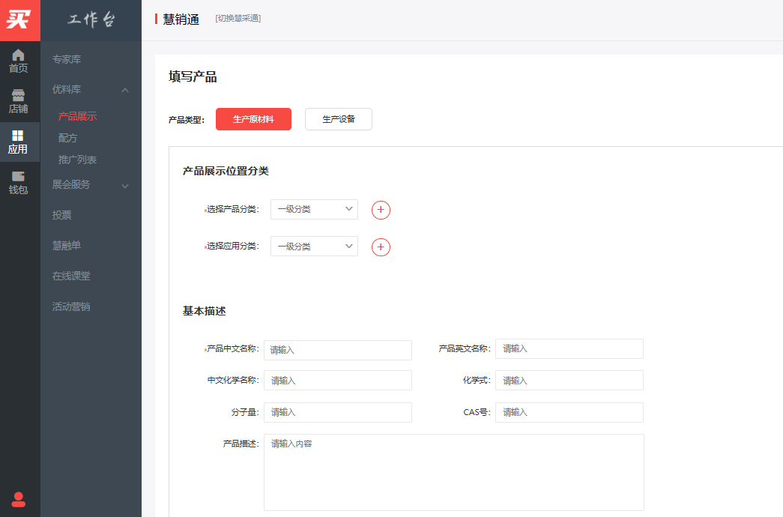Click the 切换慧采通 link

(x=238, y=19)
